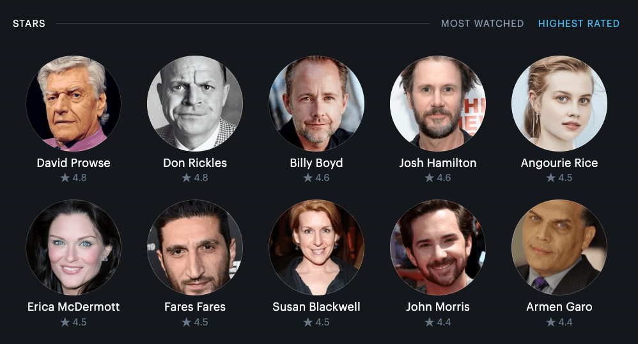This screenshot has width=638, height=344.
Task: Open Don Rickles' portrait thumbnail
Action: pos(195,104)
